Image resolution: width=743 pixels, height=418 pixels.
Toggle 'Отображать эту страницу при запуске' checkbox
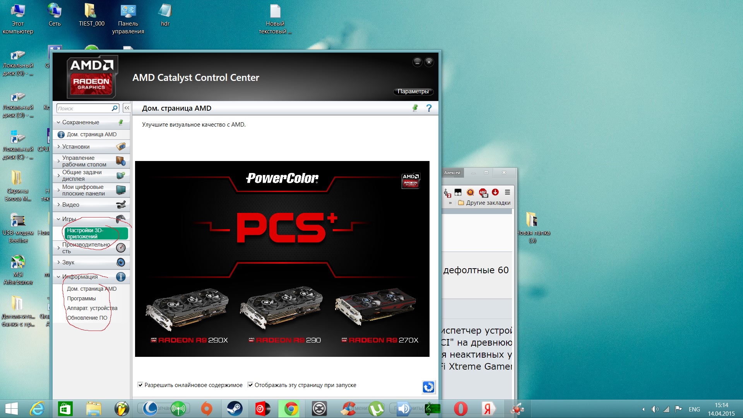click(250, 385)
